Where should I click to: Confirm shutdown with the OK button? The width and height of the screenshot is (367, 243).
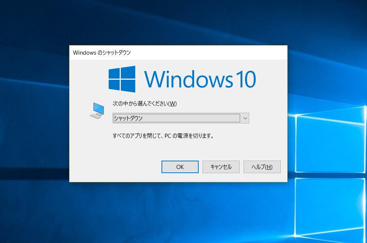click(180, 167)
